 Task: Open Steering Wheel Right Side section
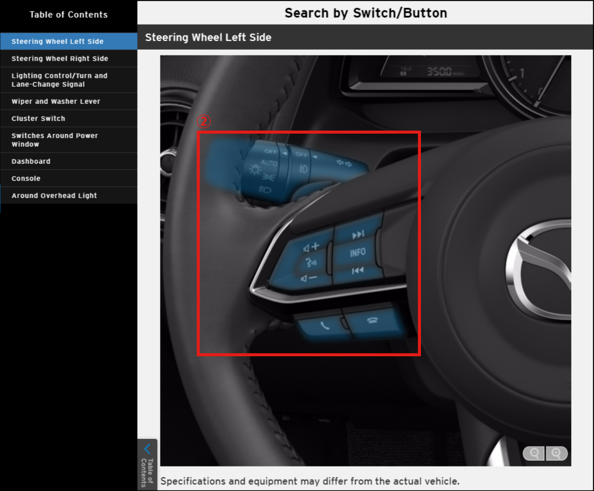60,58
